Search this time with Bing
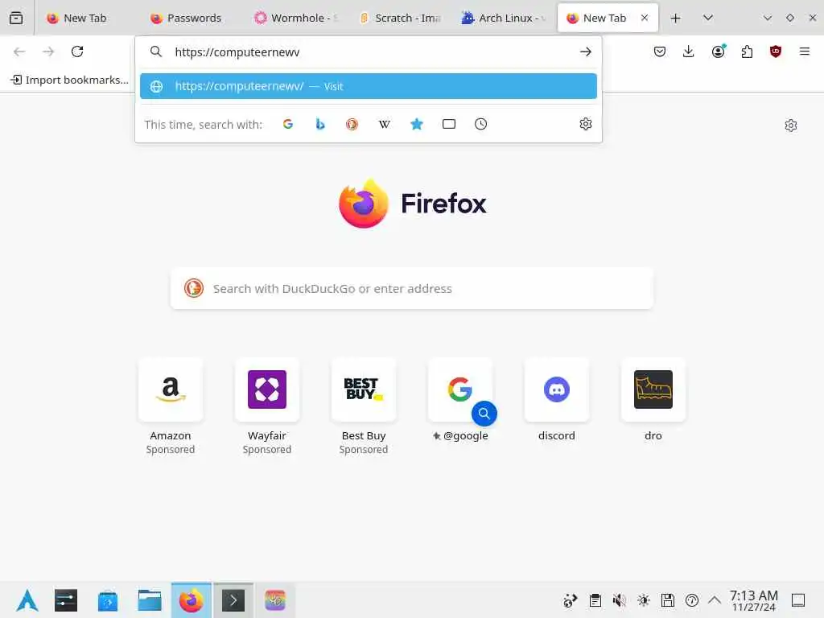Viewport: 824px width, 618px height. [320, 124]
